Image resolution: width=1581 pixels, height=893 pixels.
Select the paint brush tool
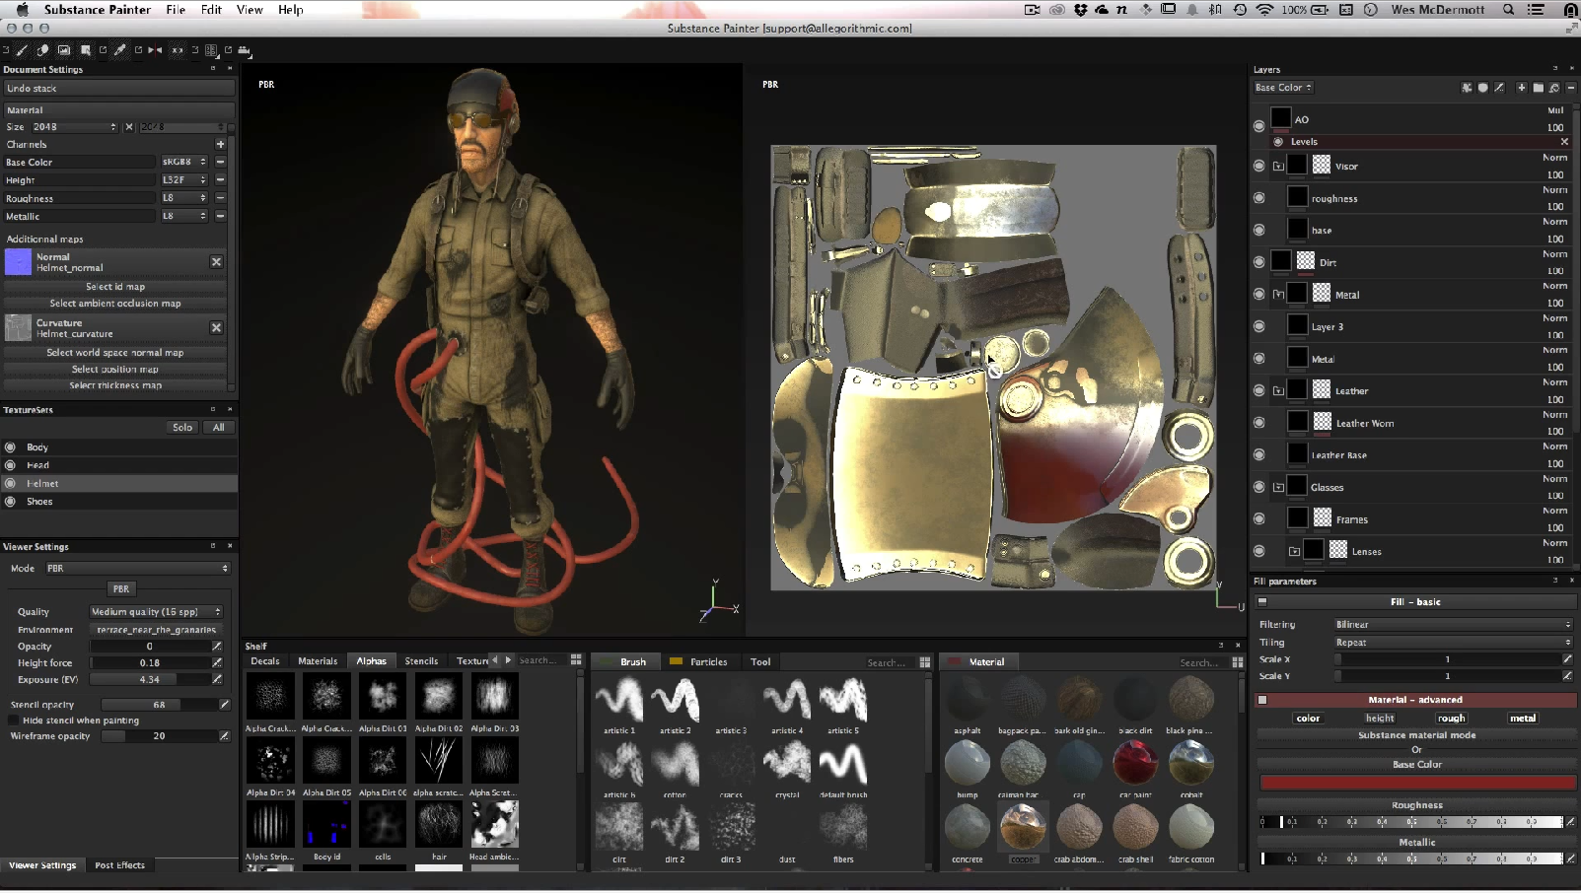coord(22,49)
